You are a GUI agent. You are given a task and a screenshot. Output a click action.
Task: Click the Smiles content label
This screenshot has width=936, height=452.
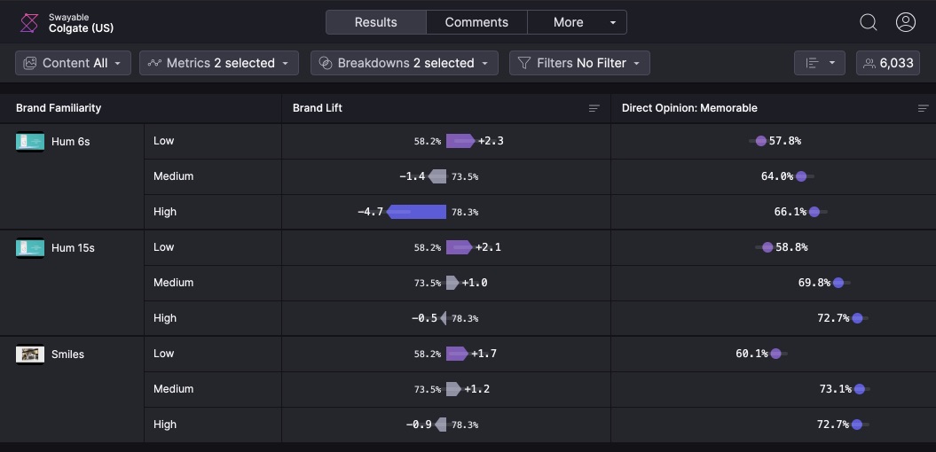click(x=67, y=355)
